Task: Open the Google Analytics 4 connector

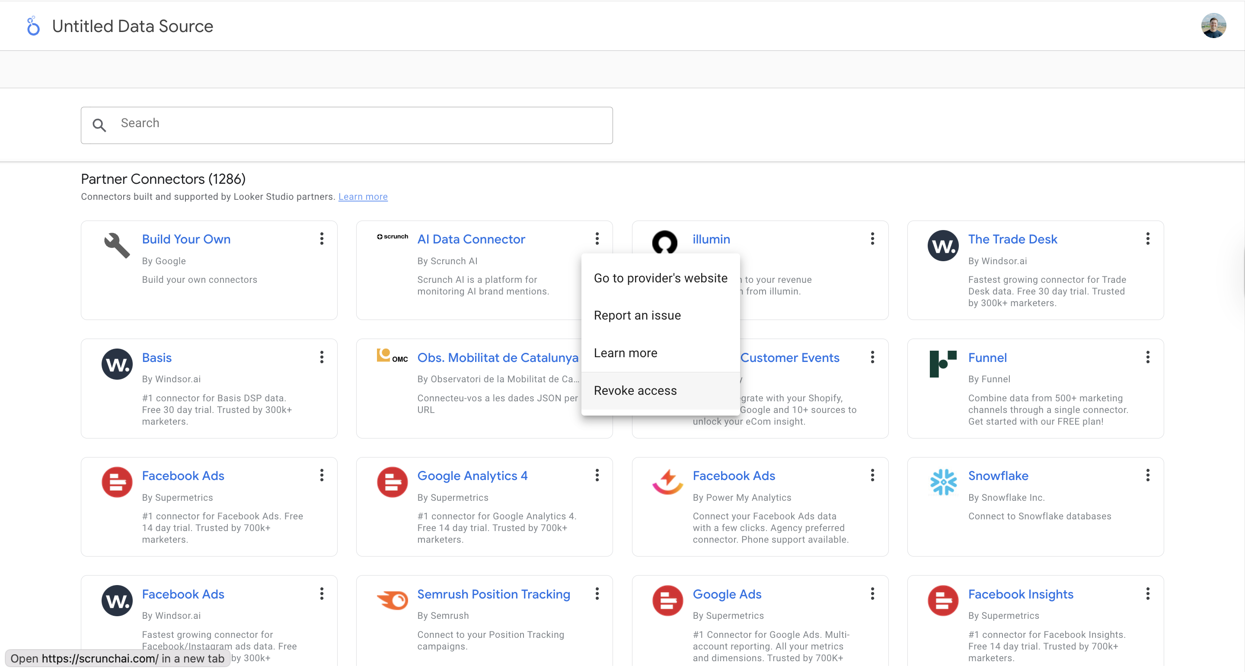Action: tap(472, 476)
